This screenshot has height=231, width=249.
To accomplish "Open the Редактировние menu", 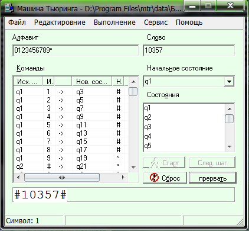I will tap(60, 23).
